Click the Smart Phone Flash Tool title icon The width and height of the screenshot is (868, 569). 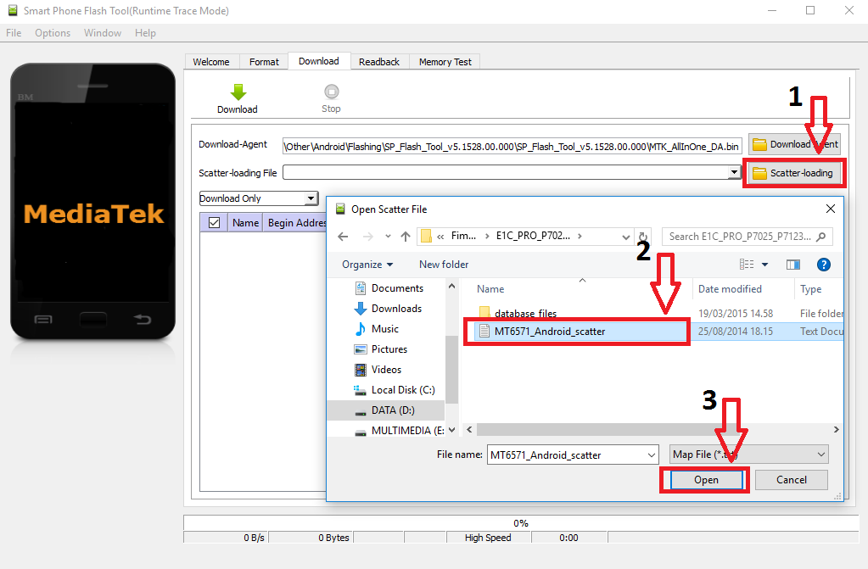13,10
